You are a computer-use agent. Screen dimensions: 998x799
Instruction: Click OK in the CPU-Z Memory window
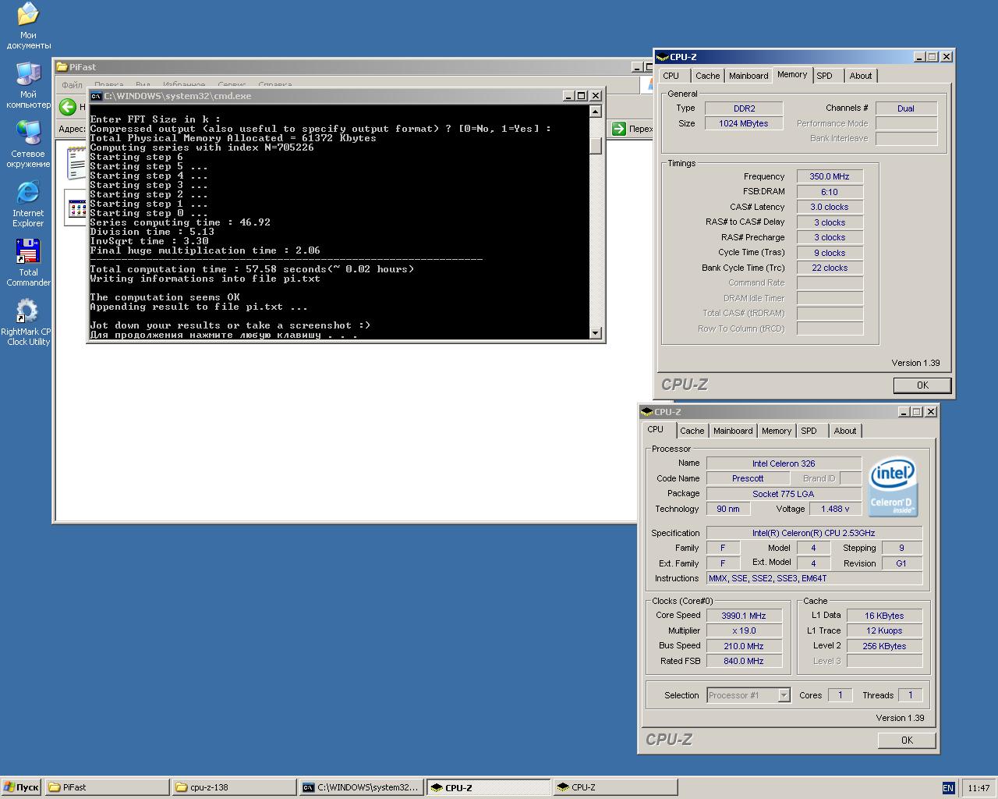pyautogui.click(x=922, y=385)
